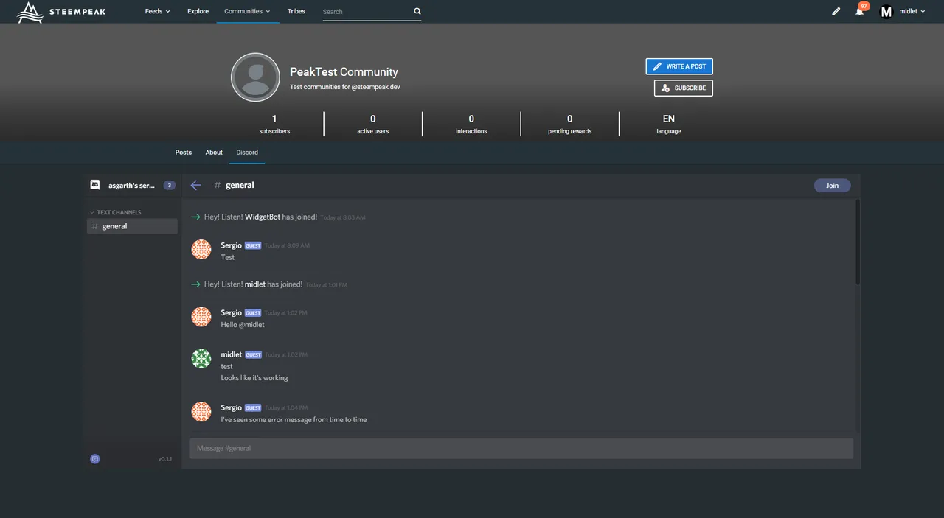Click Sergio's avatar on Hello @midlet message
Image resolution: width=944 pixels, height=518 pixels.
coord(201,317)
